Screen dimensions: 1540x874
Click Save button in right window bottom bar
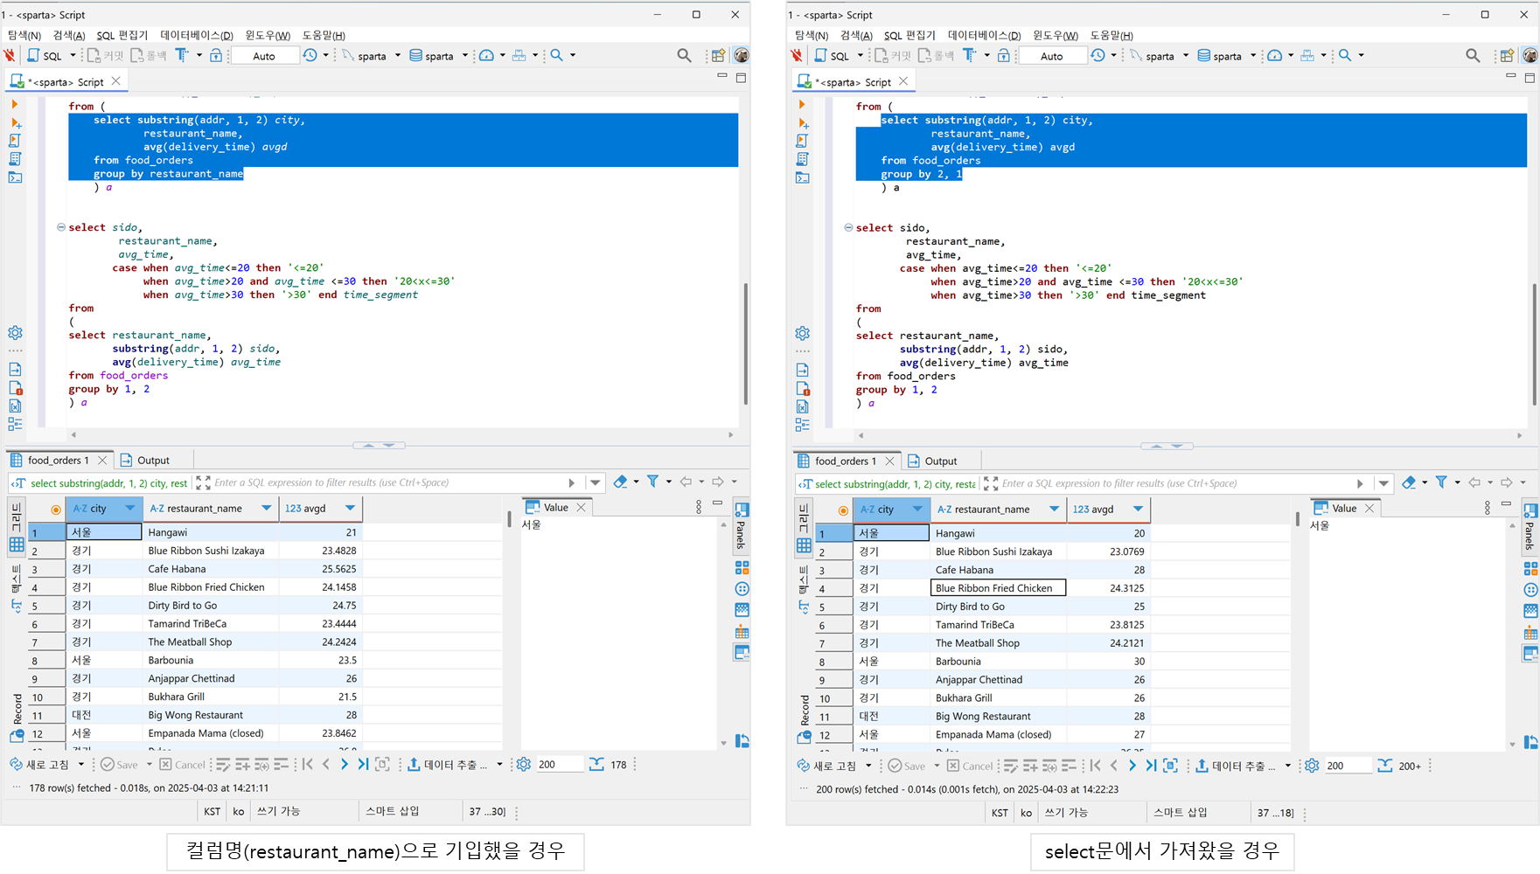(x=906, y=766)
